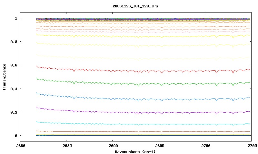Click the y-axis tick label 0.6
Image resolution: width=258 pixels, height=154 pixels.
[x=14, y=65]
